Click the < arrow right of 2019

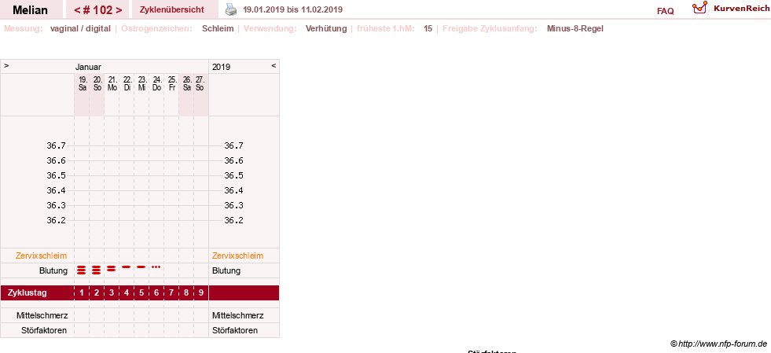(x=274, y=65)
